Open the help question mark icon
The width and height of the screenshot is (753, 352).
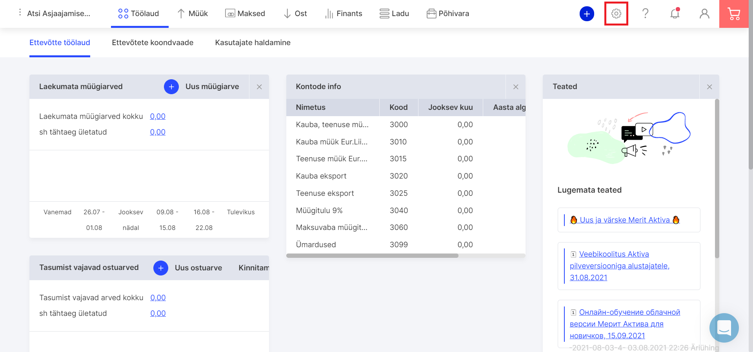[645, 14]
